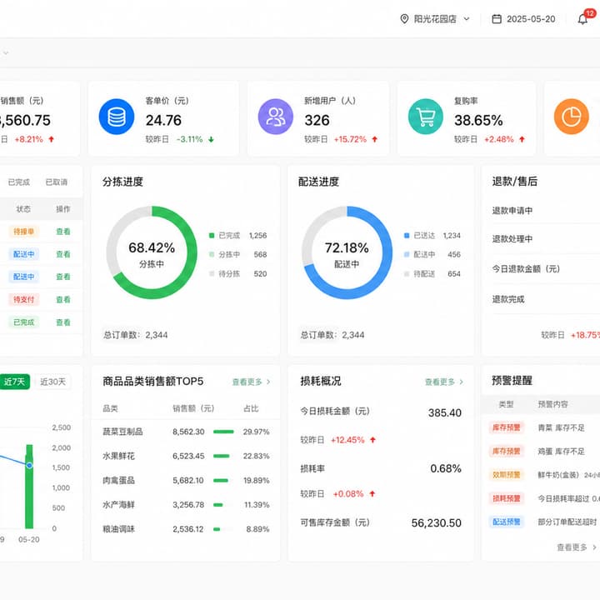600x600 pixels.
Task: Click the chevron beside 损耗概况 查看更多
Action: pyautogui.click(x=461, y=382)
